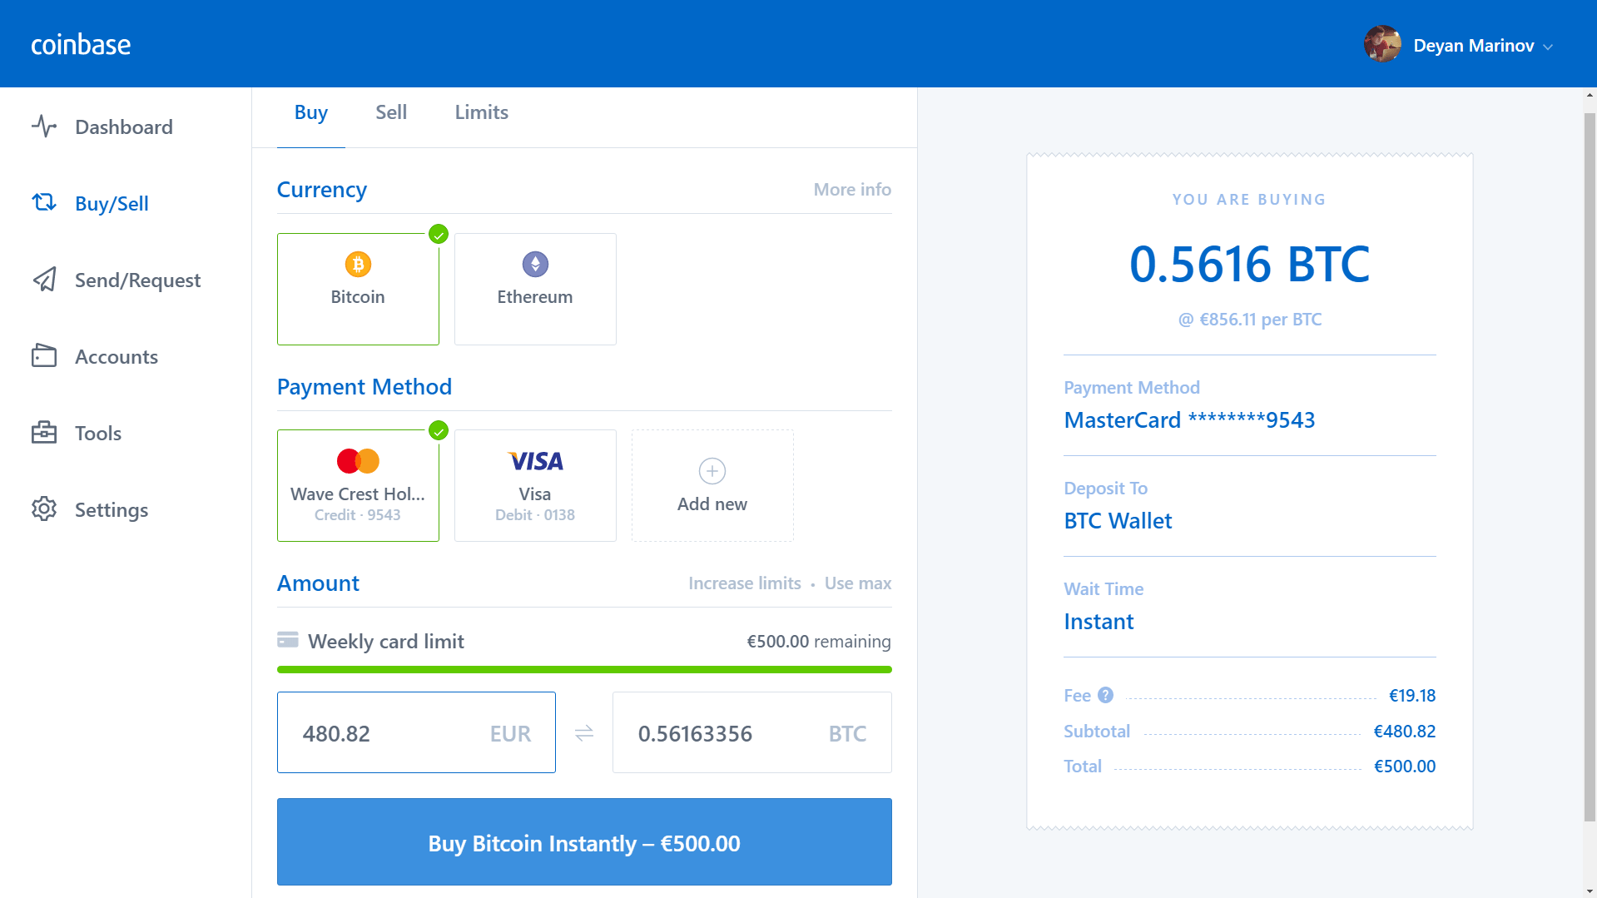Click the scrollbar up arrow
Image resolution: width=1597 pixels, height=898 pixels.
1590,95
